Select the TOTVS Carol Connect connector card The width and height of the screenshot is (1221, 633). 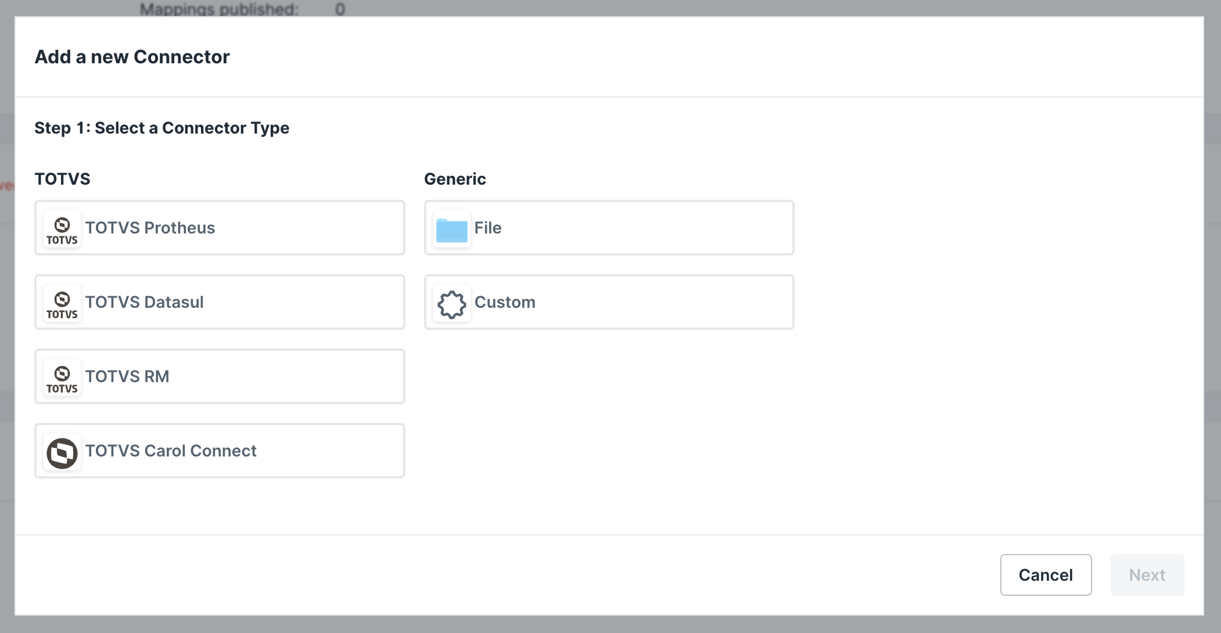(x=220, y=451)
